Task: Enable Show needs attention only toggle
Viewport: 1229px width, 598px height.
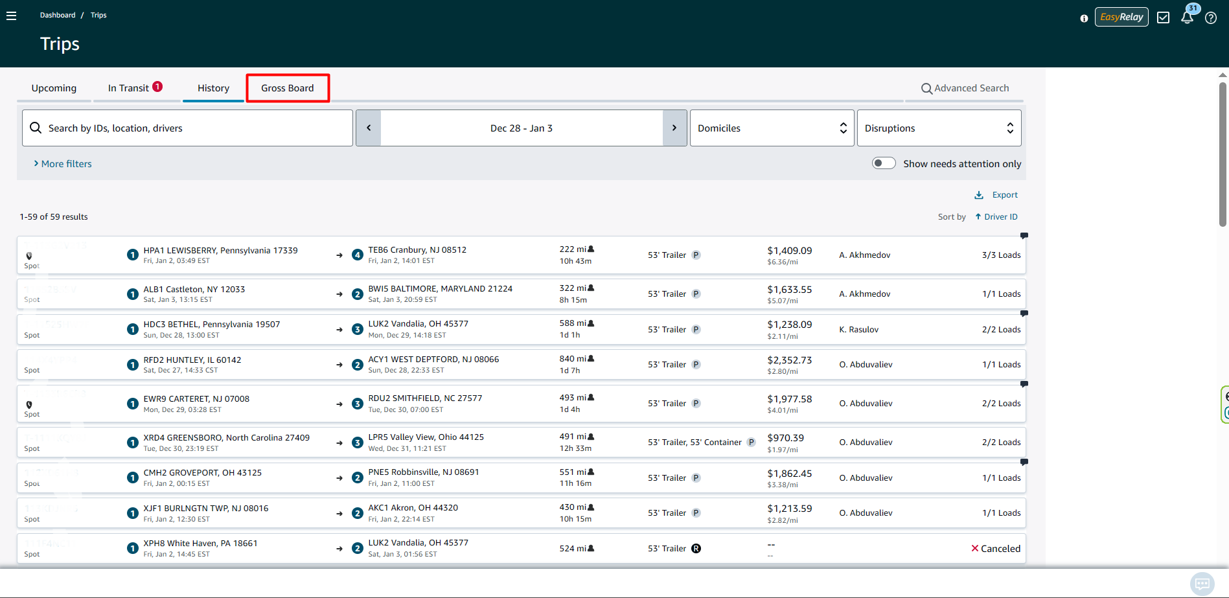Action: coord(883,163)
